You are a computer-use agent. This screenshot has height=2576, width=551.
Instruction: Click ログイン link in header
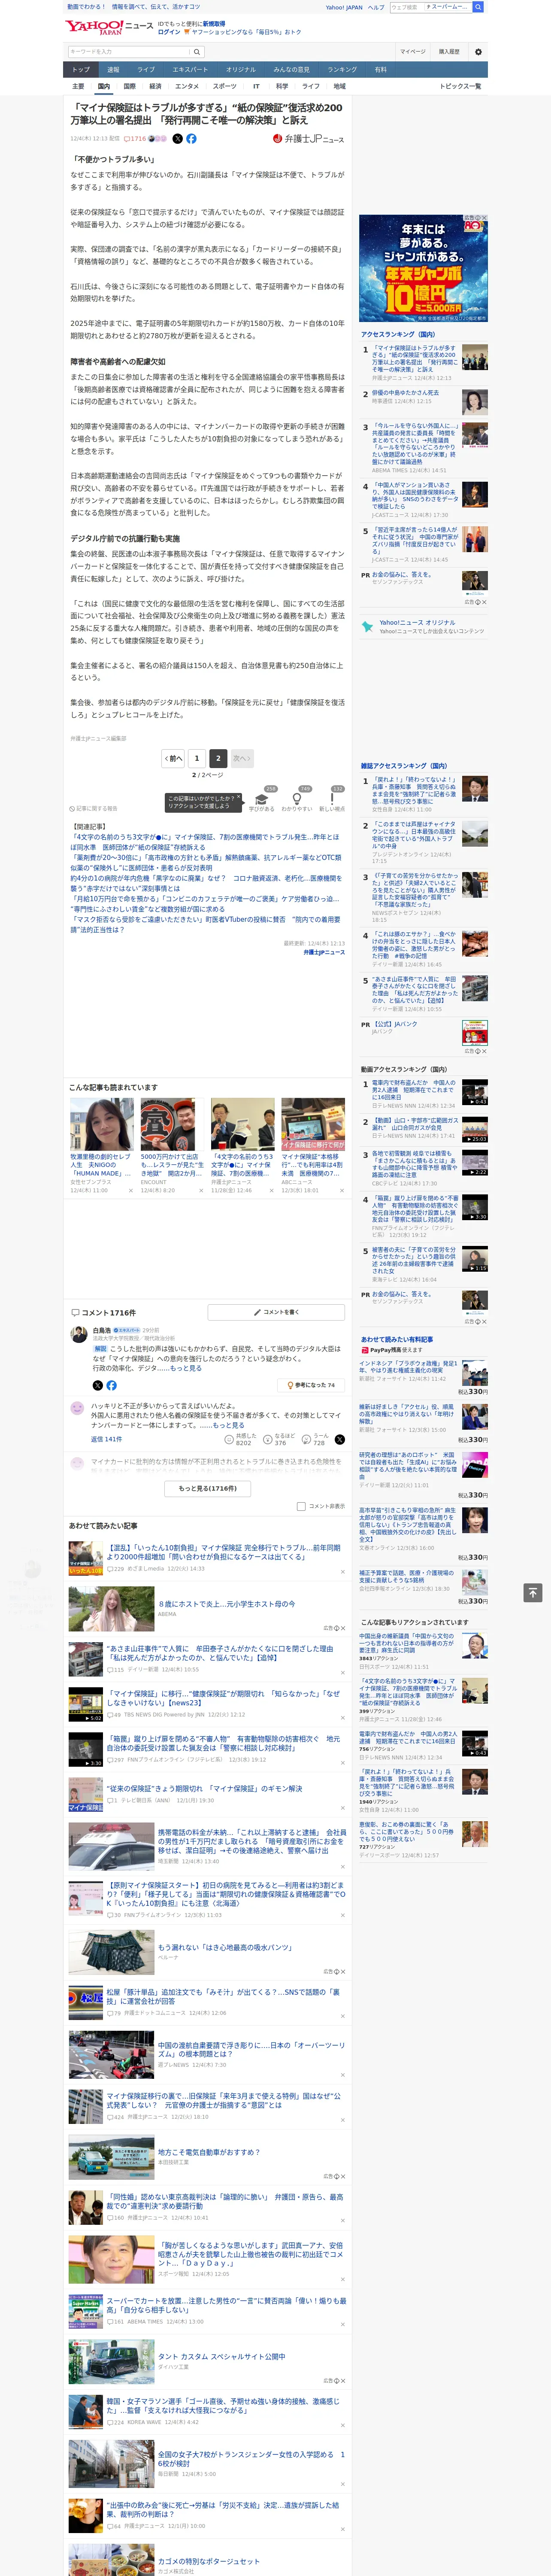(x=169, y=32)
